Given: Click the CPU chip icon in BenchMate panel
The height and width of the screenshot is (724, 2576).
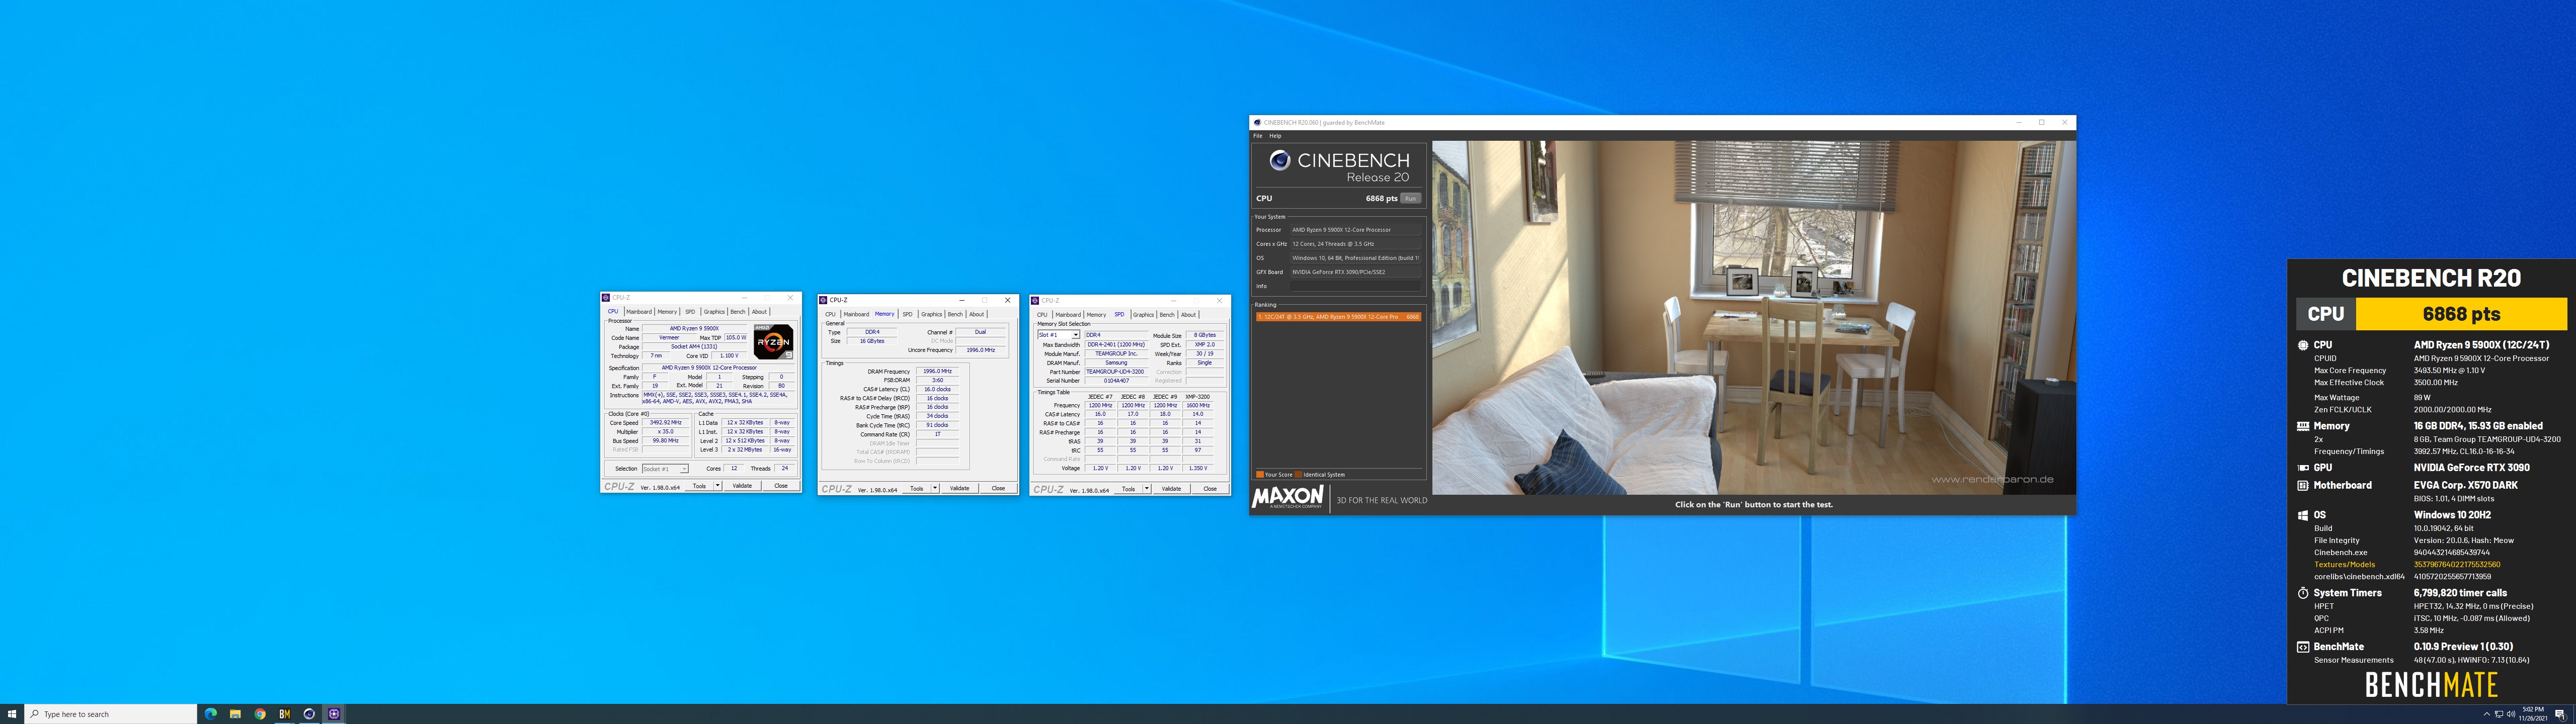Looking at the screenshot, I should pos(2302,345).
